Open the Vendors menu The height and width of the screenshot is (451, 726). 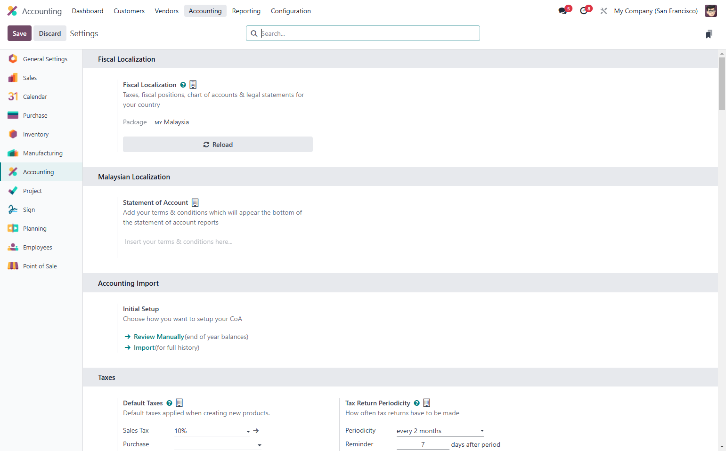[167, 11]
